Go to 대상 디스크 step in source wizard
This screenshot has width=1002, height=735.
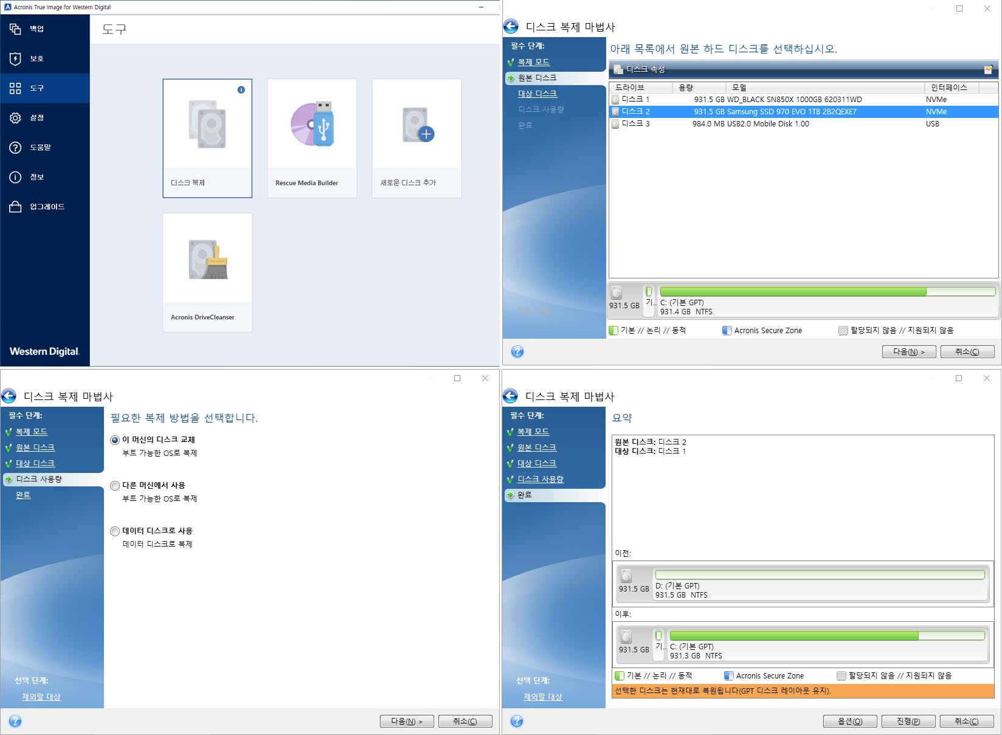click(537, 94)
